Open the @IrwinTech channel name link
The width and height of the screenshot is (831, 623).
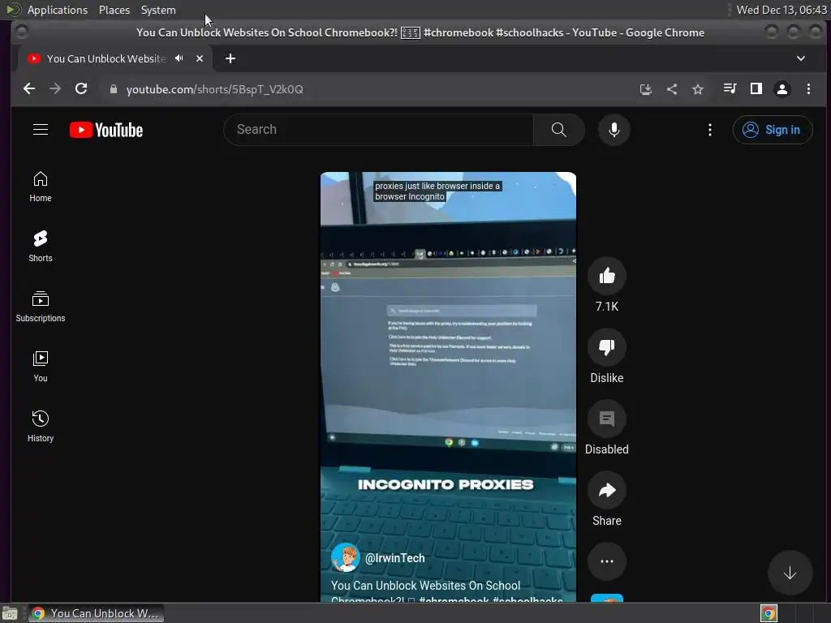pos(395,558)
